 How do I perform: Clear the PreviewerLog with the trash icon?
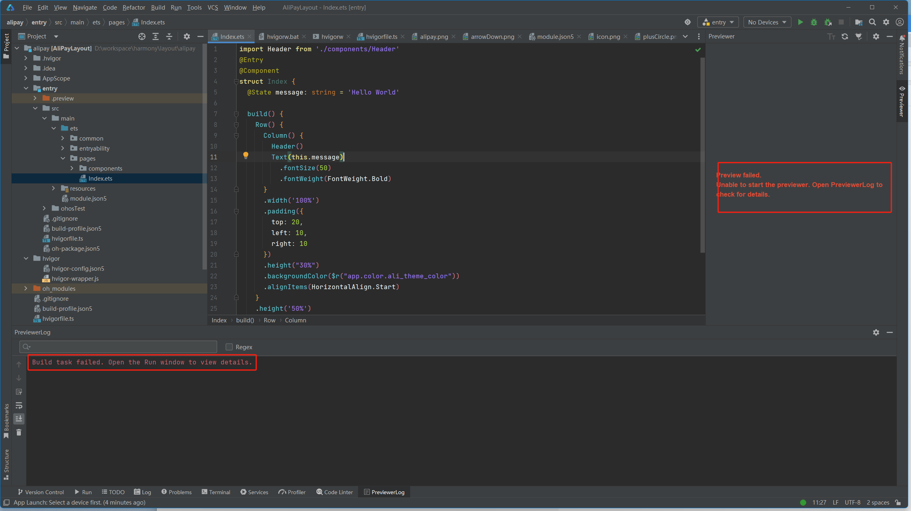click(19, 433)
